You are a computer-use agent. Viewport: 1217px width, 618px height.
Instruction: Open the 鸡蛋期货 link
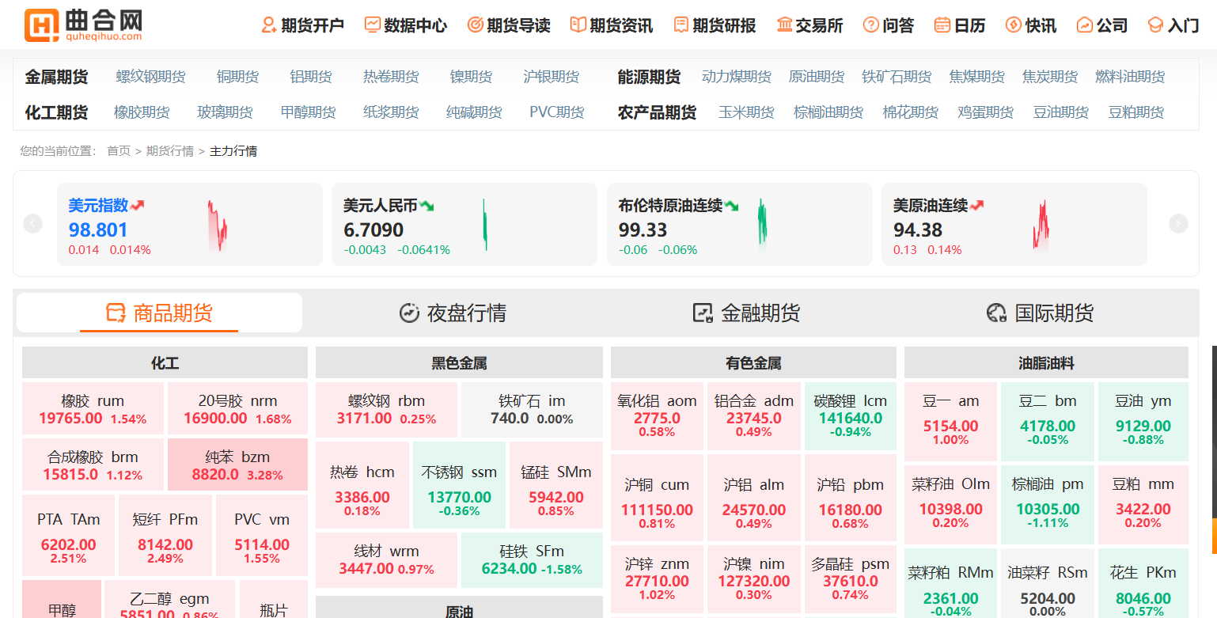click(985, 112)
